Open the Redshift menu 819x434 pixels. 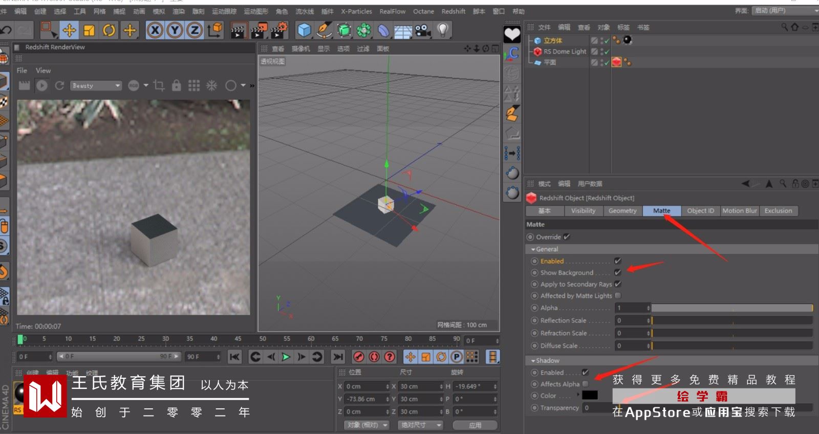(x=453, y=11)
